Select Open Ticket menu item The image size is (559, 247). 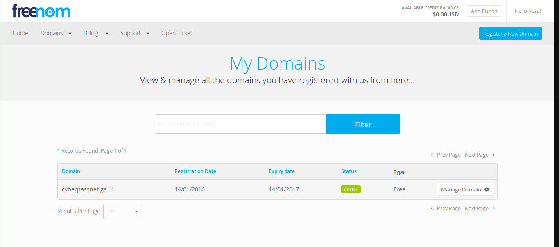point(177,33)
